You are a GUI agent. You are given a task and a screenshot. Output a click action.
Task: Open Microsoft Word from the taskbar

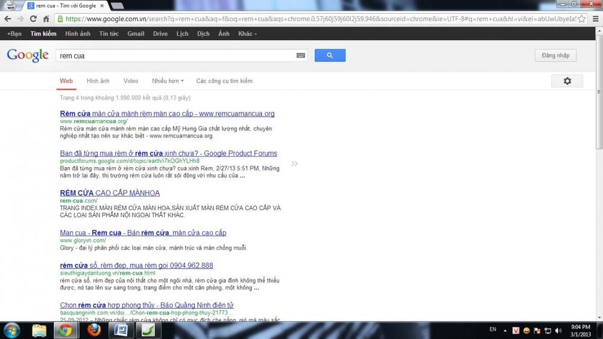click(121, 331)
